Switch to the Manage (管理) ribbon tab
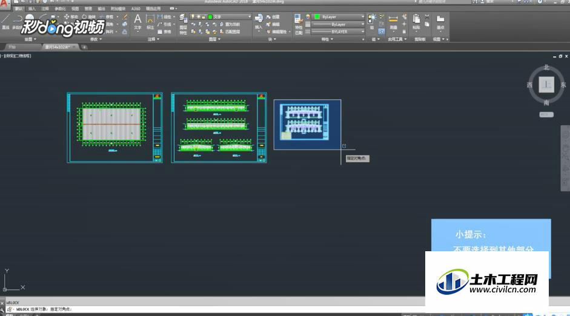This screenshot has width=570, height=316. (88, 8)
